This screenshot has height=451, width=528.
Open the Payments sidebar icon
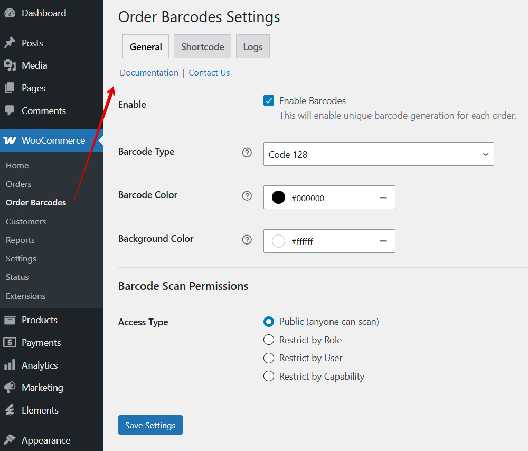point(11,342)
